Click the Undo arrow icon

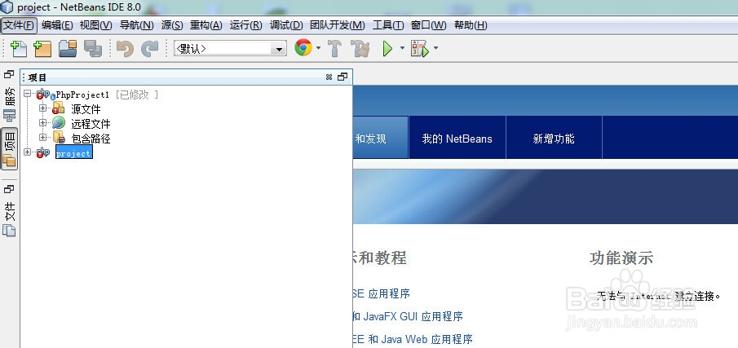coord(126,48)
